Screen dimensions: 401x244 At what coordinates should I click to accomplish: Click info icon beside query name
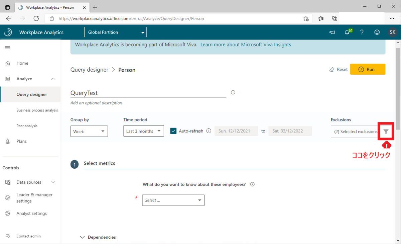coord(233,92)
